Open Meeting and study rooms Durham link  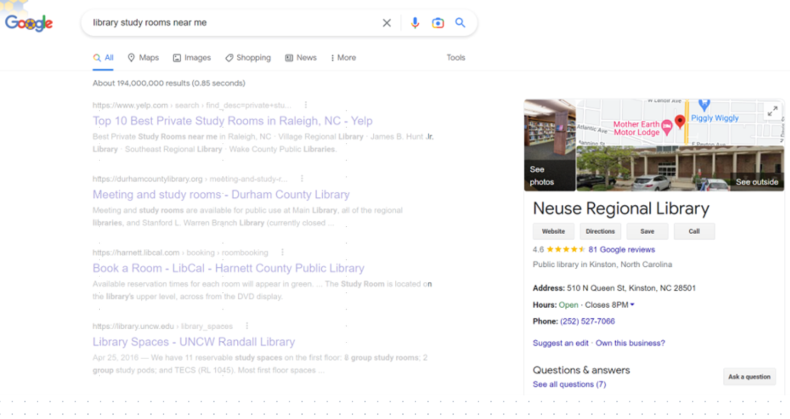pyautogui.click(x=221, y=194)
